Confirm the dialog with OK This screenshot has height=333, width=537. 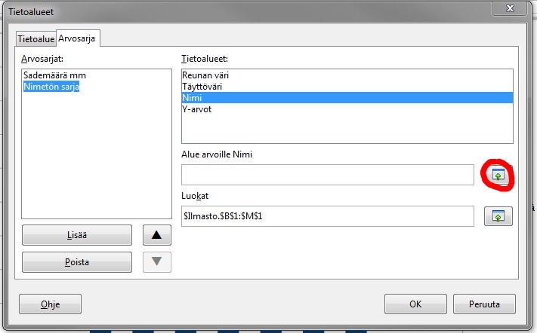tap(415, 304)
